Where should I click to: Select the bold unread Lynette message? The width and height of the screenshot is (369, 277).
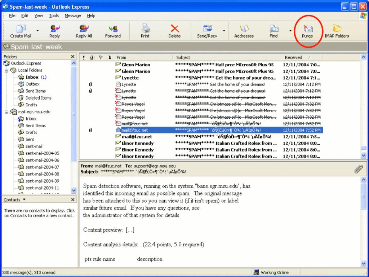(201, 78)
